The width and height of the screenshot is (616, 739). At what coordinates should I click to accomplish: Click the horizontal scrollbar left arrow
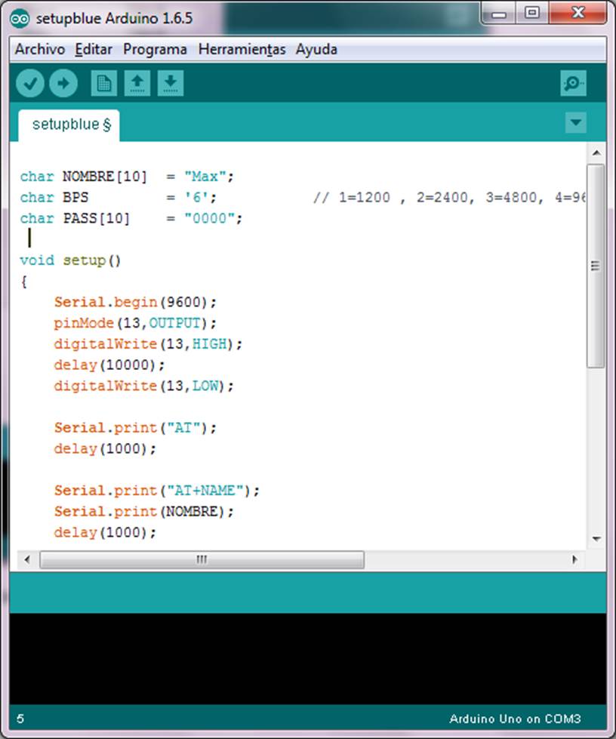coord(27,559)
